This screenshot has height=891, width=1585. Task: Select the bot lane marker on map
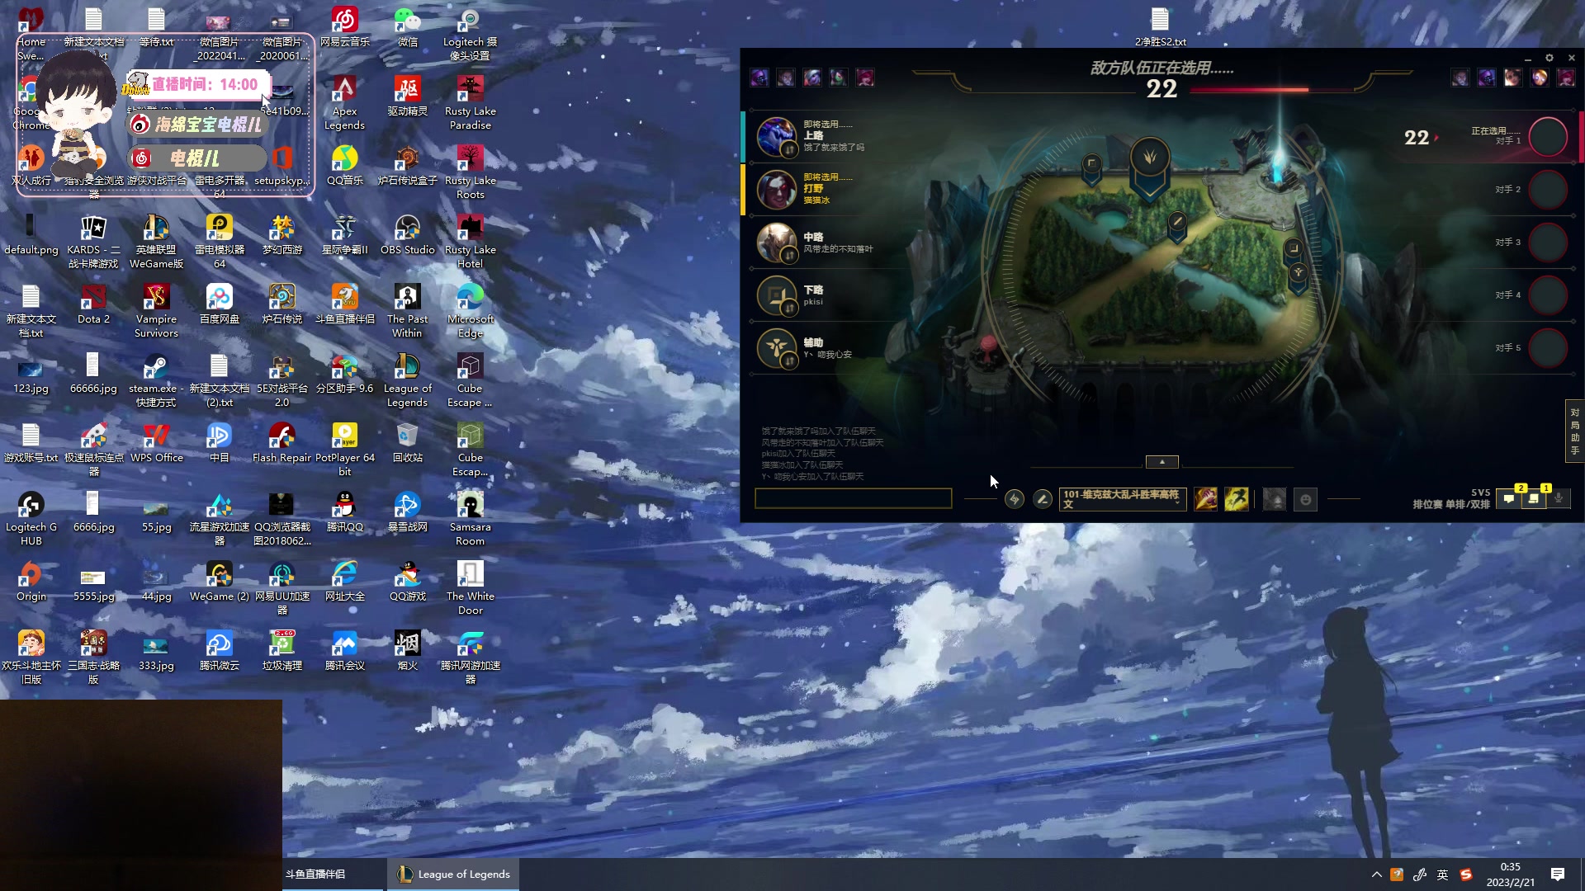1293,247
